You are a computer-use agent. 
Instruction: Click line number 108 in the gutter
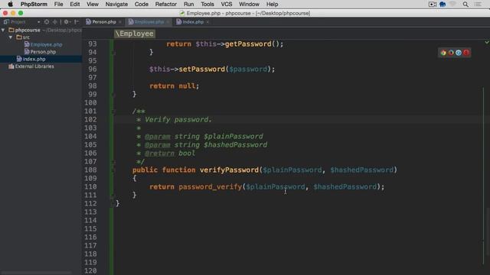pyautogui.click(x=90, y=170)
